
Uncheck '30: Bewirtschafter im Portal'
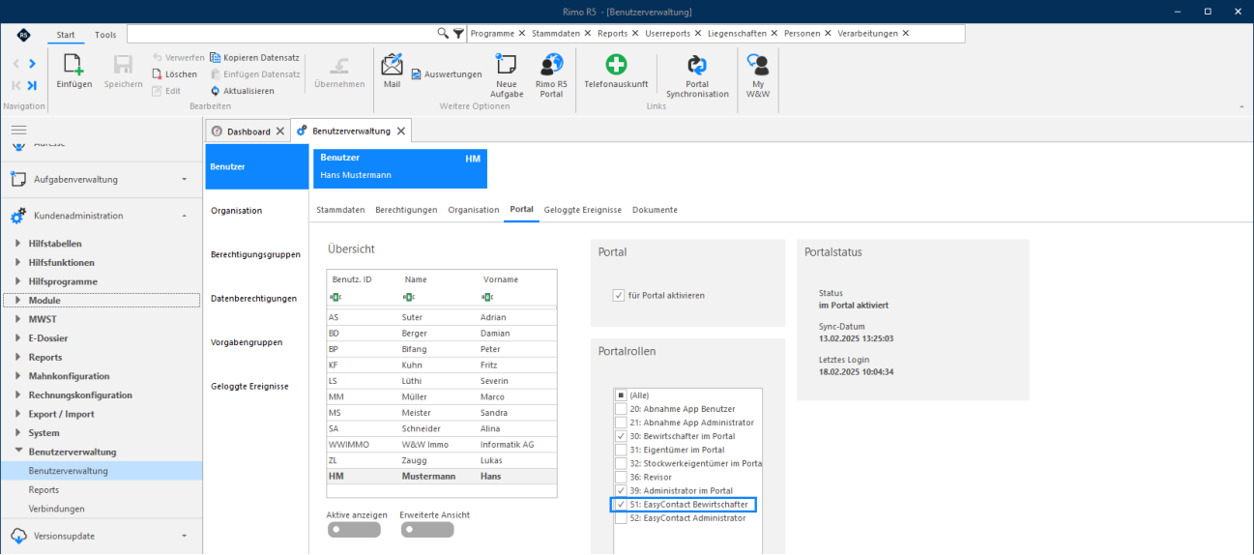coord(621,436)
